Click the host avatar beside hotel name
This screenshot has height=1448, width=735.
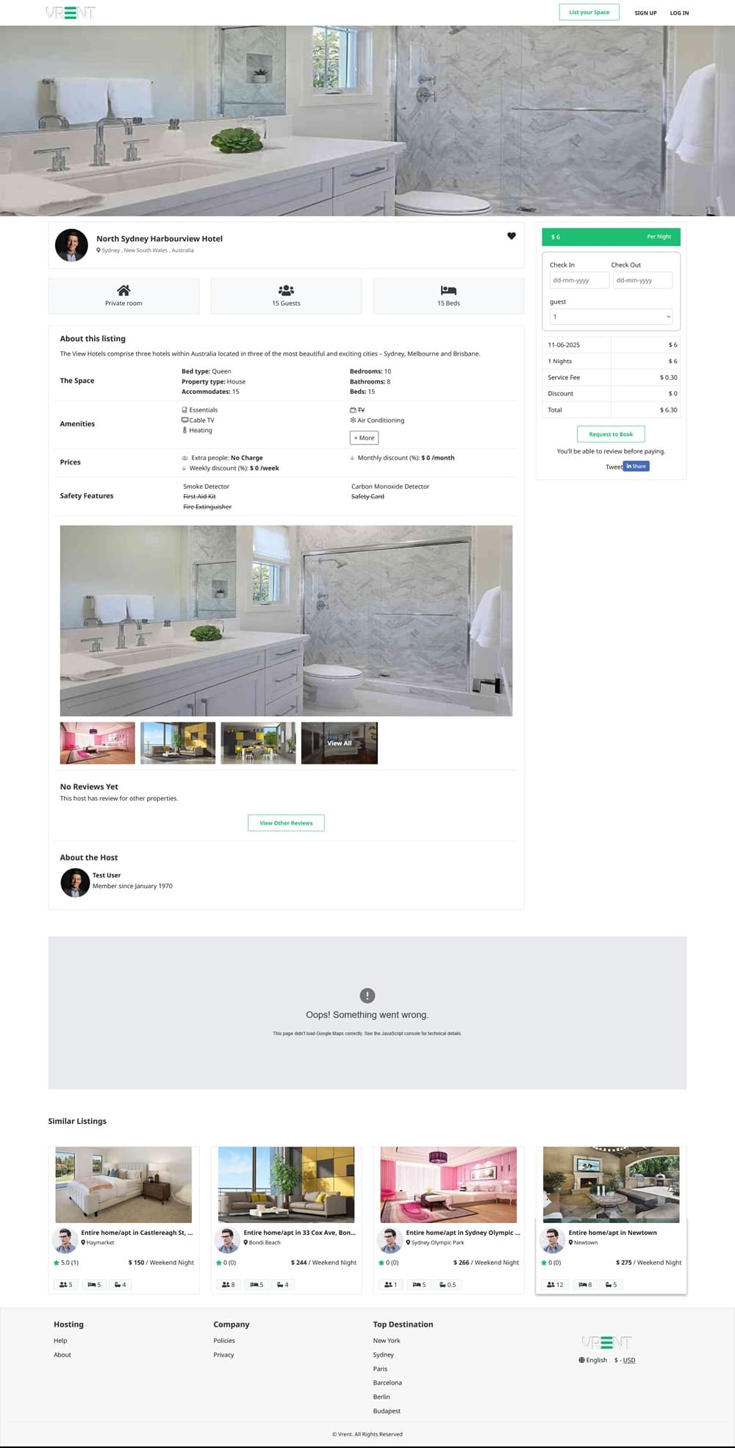(x=71, y=245)
